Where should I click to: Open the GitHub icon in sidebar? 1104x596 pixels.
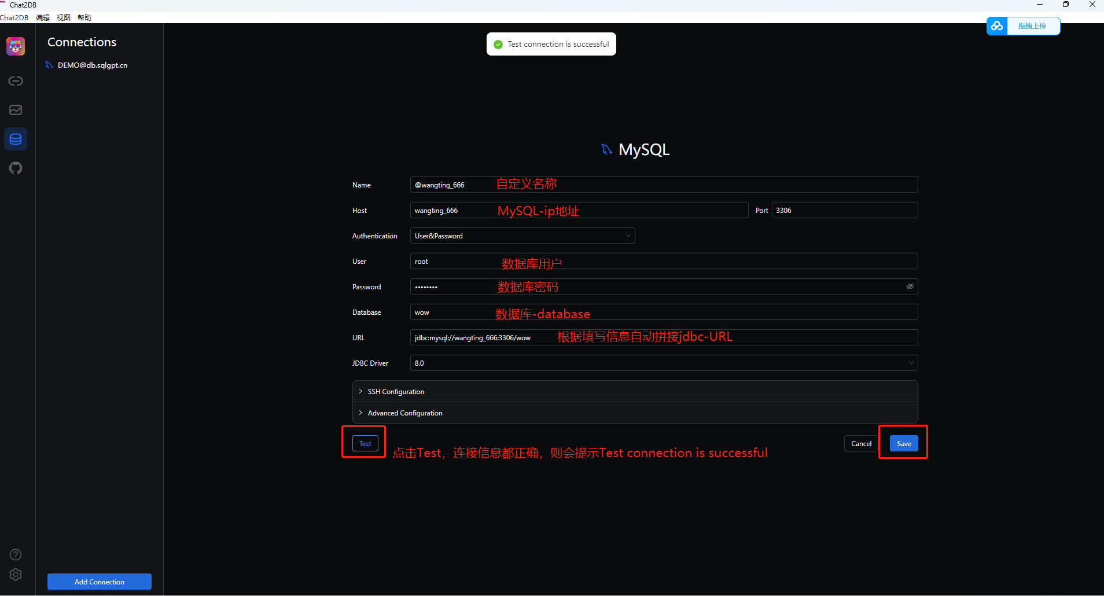(x=16, y=168)
